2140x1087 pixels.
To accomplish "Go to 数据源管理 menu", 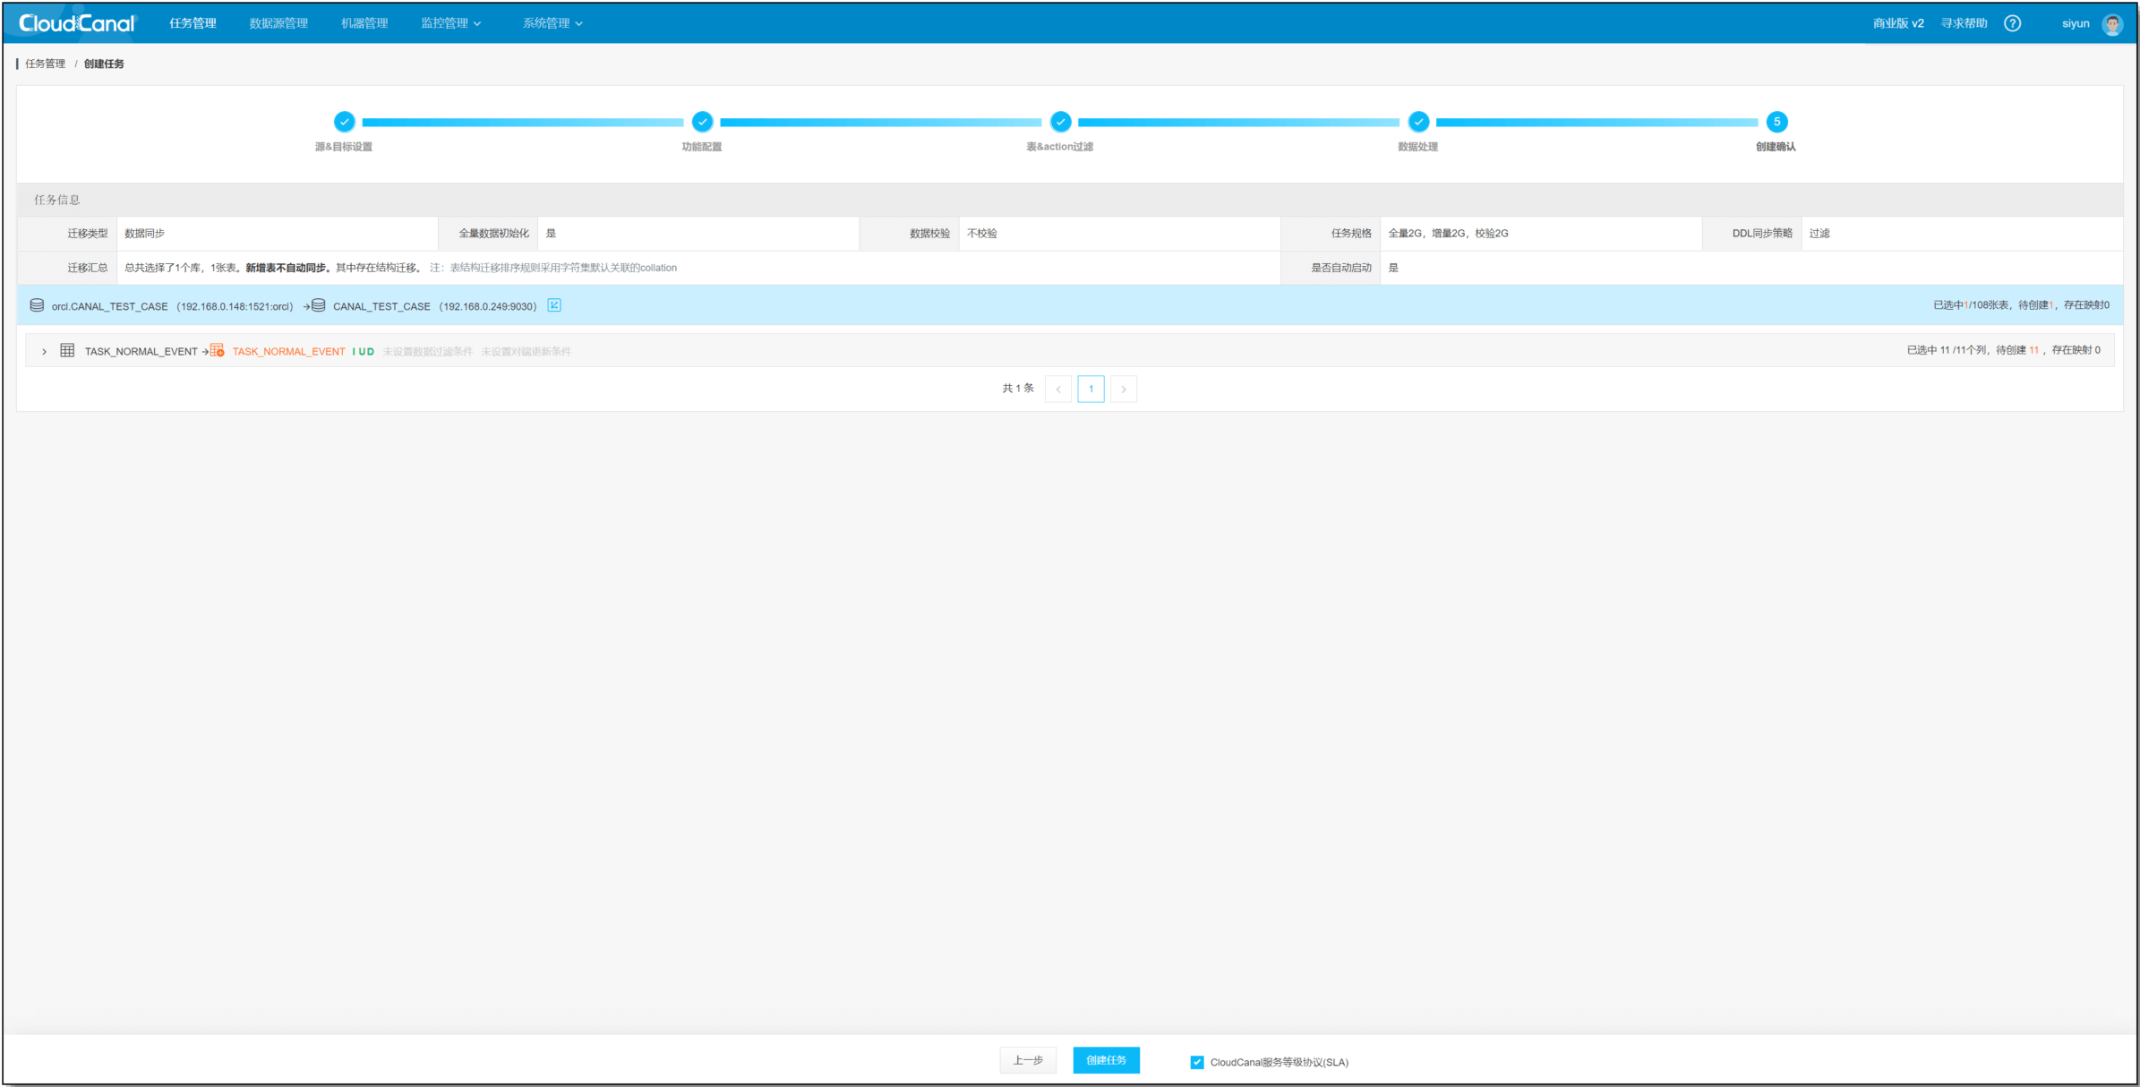I will pos(278,23).
